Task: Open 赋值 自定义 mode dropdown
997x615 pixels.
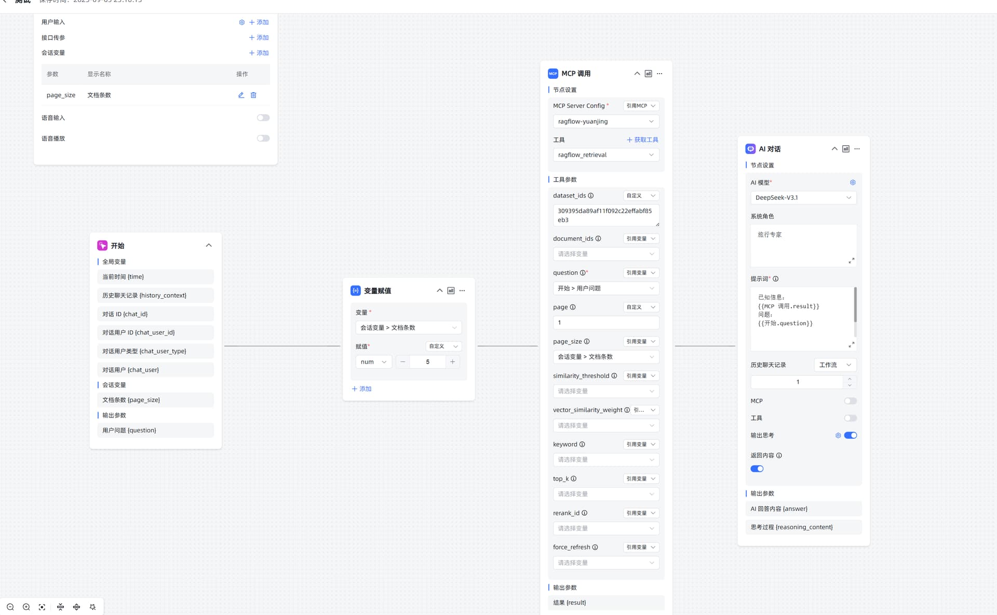Action: pos(444,346)
